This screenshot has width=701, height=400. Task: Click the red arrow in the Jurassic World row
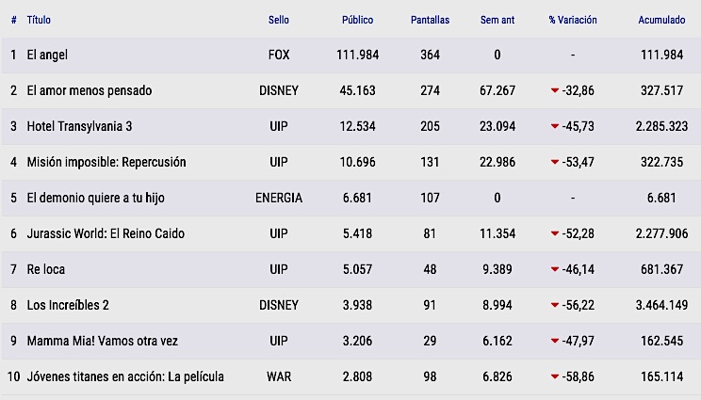555,233
